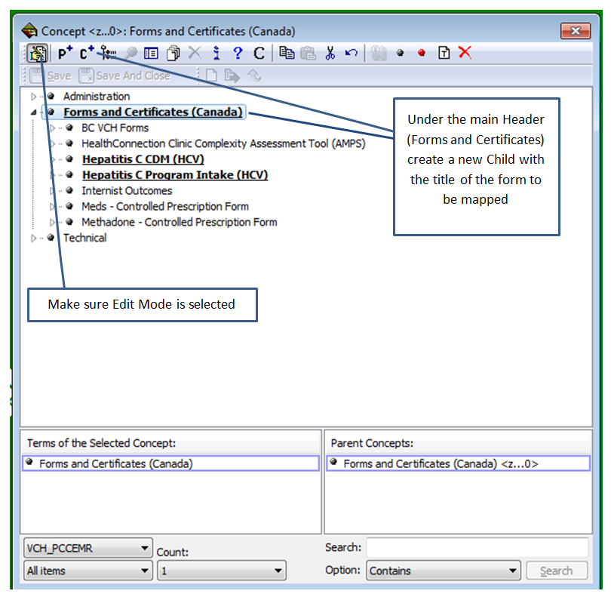This screenshot has width=611, height=597.
Task: Click the Undo arrow icon
Action: 352,53
